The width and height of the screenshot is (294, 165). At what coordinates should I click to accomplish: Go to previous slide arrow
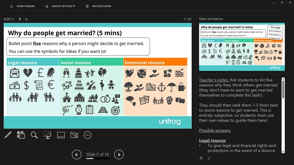point(76,155)
